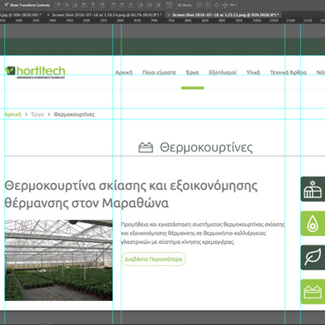This screenshot has width=325, height=325.
Task: Click the horizontal ruler at the 800 mark
Action: (x=188, y=21)
